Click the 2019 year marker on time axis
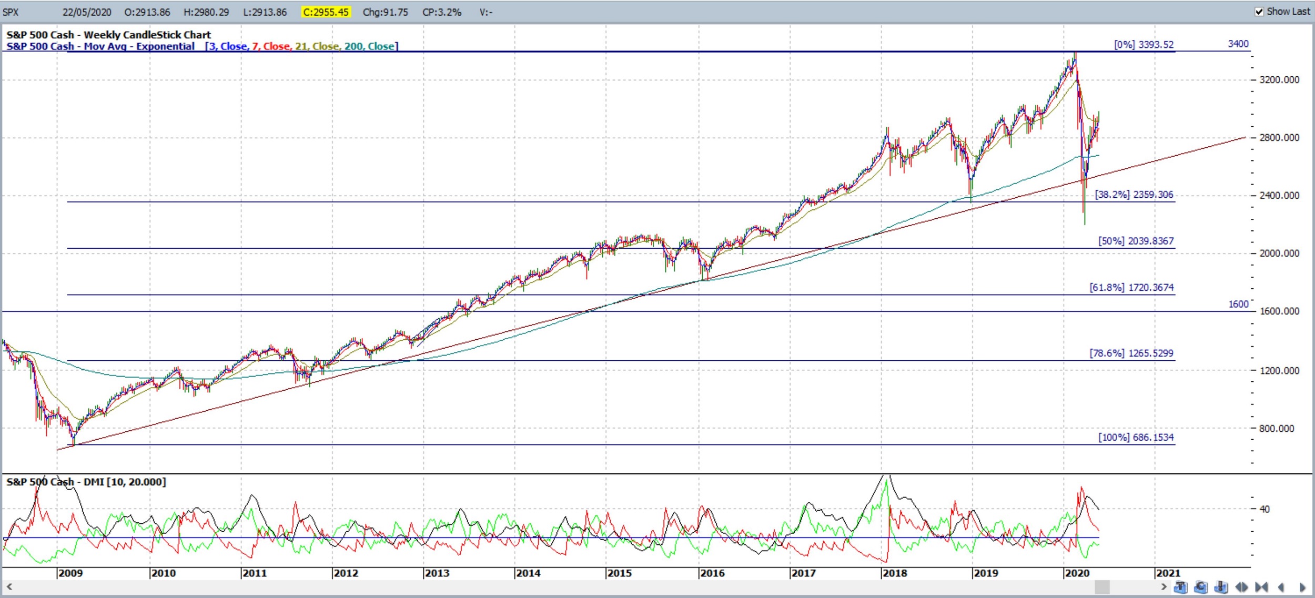 tap(986, 573)
